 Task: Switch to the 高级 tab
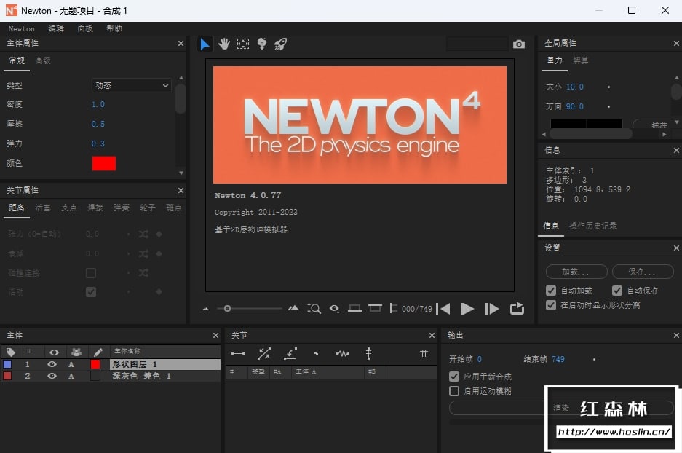coord(43,60)
